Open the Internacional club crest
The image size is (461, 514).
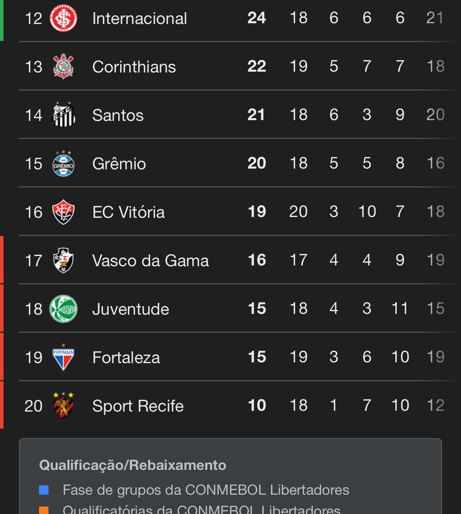[x=63, y=18]
